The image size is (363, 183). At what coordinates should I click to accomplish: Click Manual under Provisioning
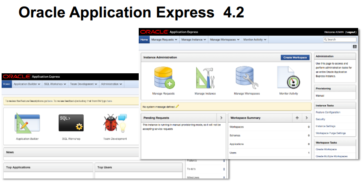pos(320,96)
